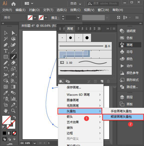Image resolution: width=144 pixels, height=146 pixels.
Task: Toggle Draw Behind mode
Action: click(9, 139)
